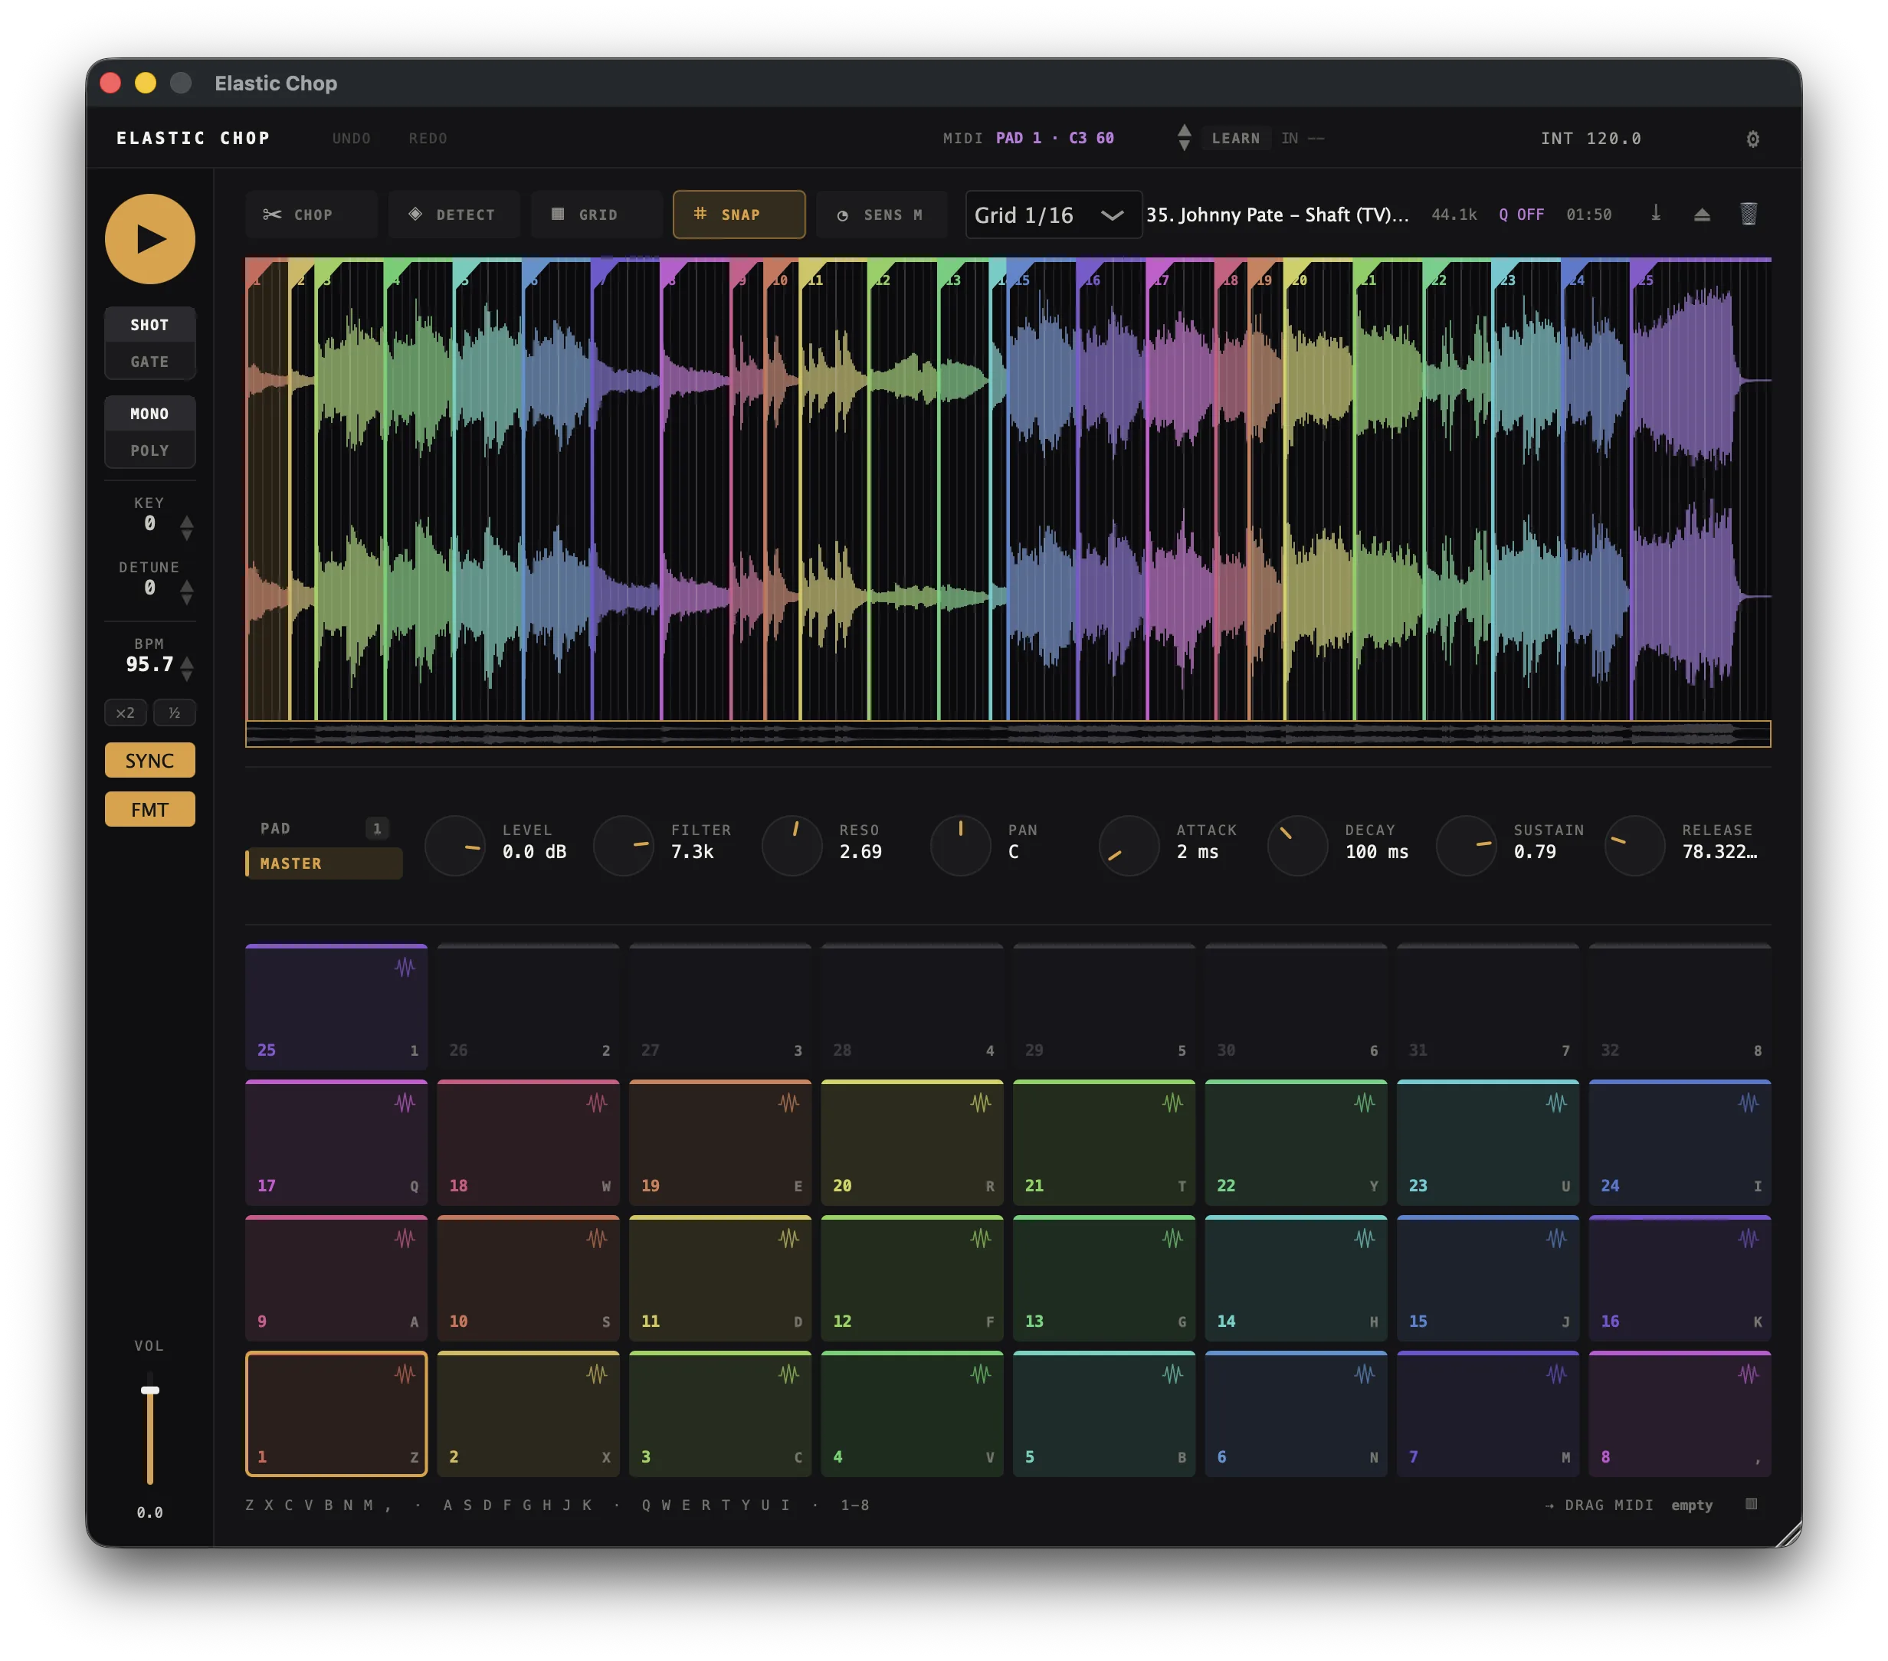
Task: Toggle MIDI LEARN mode
Action: 1235,139
